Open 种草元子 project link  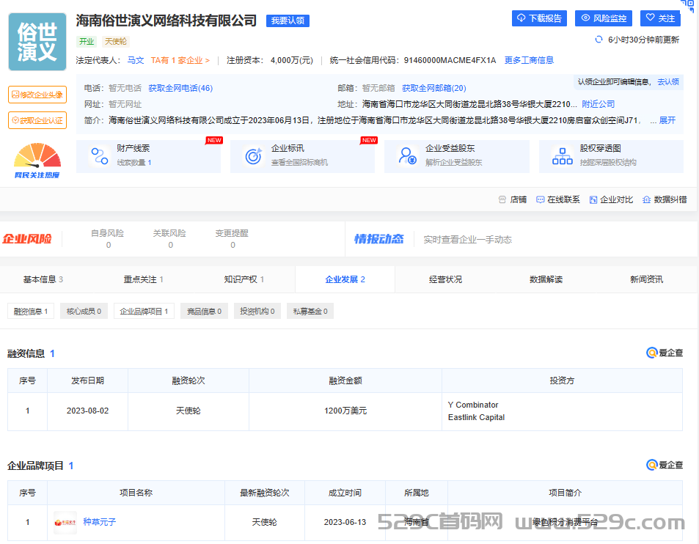point(100,522)
